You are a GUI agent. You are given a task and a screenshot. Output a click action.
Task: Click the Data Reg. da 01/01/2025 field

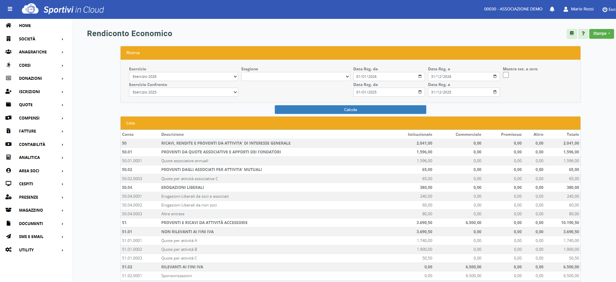pos(389,92)
